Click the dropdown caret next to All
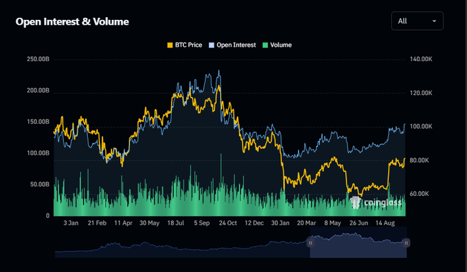The width and height of the screenshot is (467, 272). (434, 21)
